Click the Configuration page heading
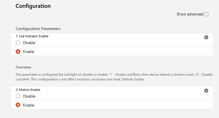 point(33,6)
